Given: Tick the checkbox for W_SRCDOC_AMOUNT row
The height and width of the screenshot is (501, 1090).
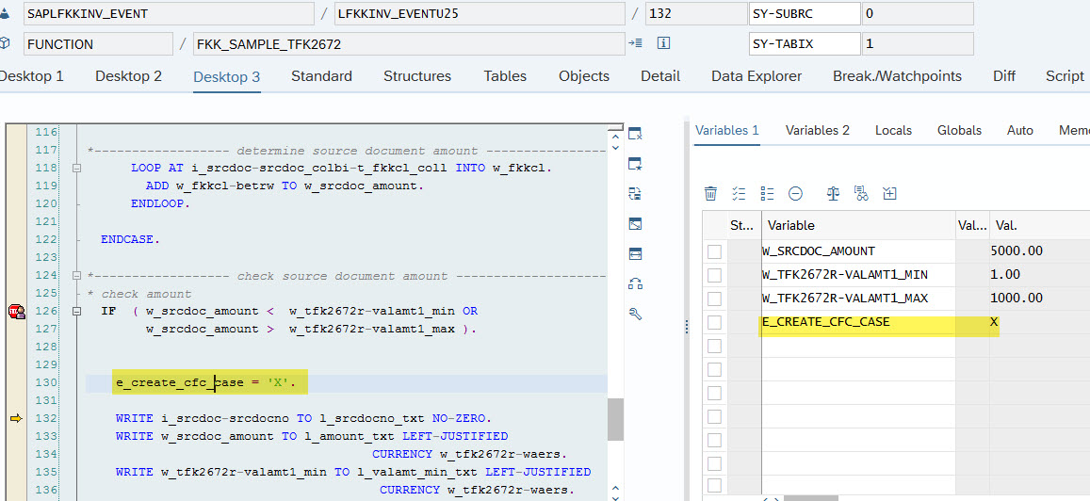Looking at the screenshot, I should click(714, 251).
